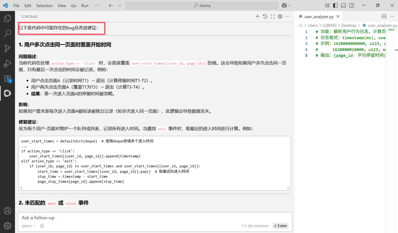The width and height of the screenshot is (398, 233).
Task: Click C: in the breadcrumb path
Action: pyautogui.click(x=301, y=25)
